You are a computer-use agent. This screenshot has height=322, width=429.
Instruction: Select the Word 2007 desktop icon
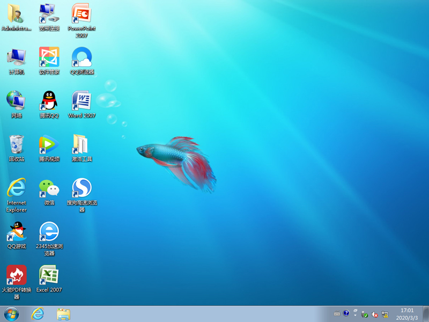pos(82,101)
